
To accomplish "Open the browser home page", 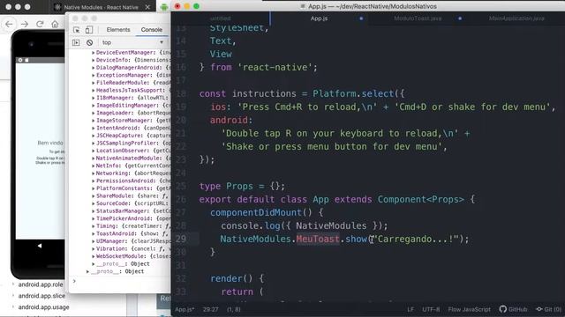I will coord(55,24).
